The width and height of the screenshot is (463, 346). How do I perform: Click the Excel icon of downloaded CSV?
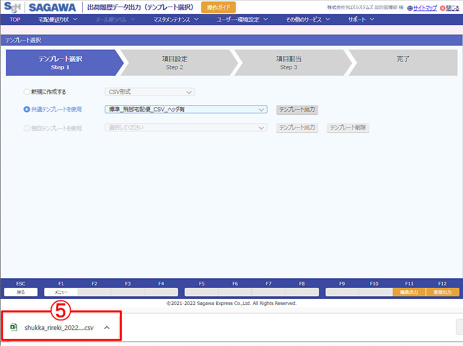(15, 327)
